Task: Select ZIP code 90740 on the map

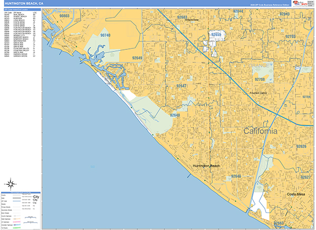Action: [x=105, y=35]
